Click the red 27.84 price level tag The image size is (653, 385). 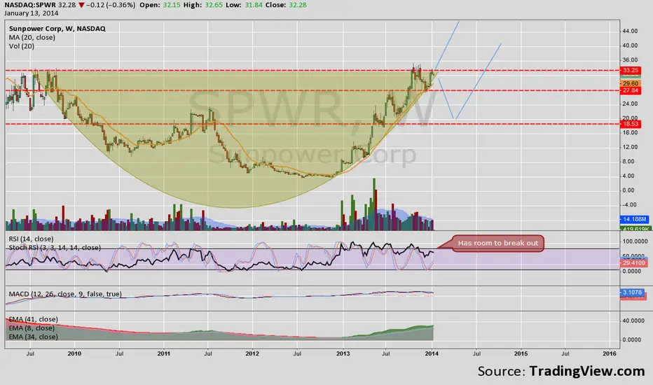coord(630,90)
